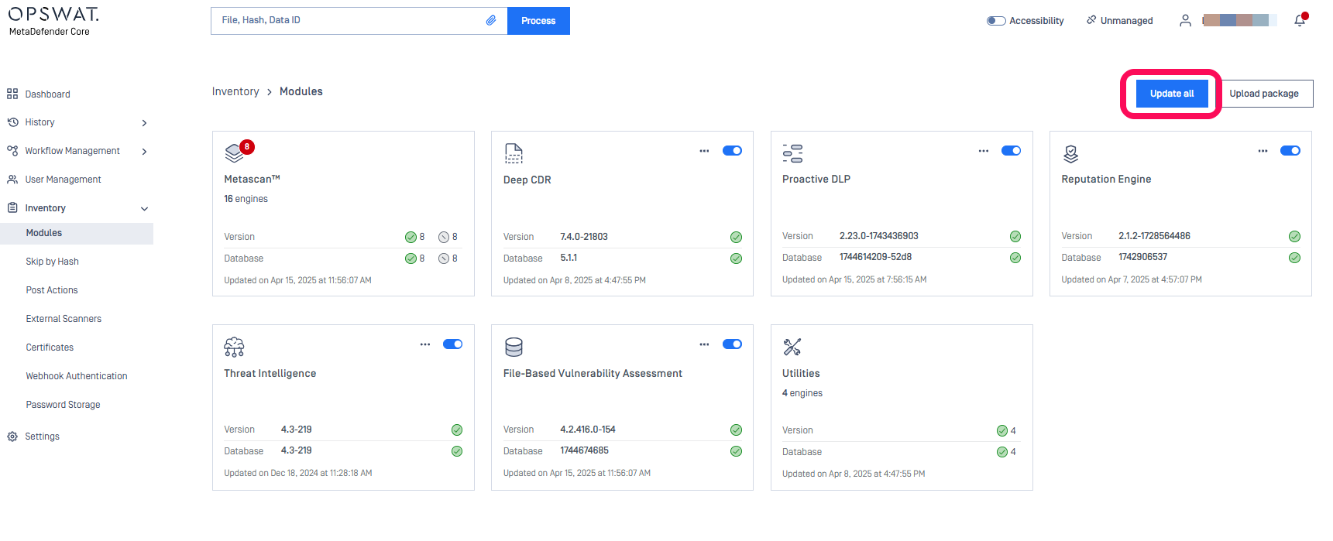Click the Metascan layers icon
Viewport: 1333px width, 541px height.
pos(234,153)
